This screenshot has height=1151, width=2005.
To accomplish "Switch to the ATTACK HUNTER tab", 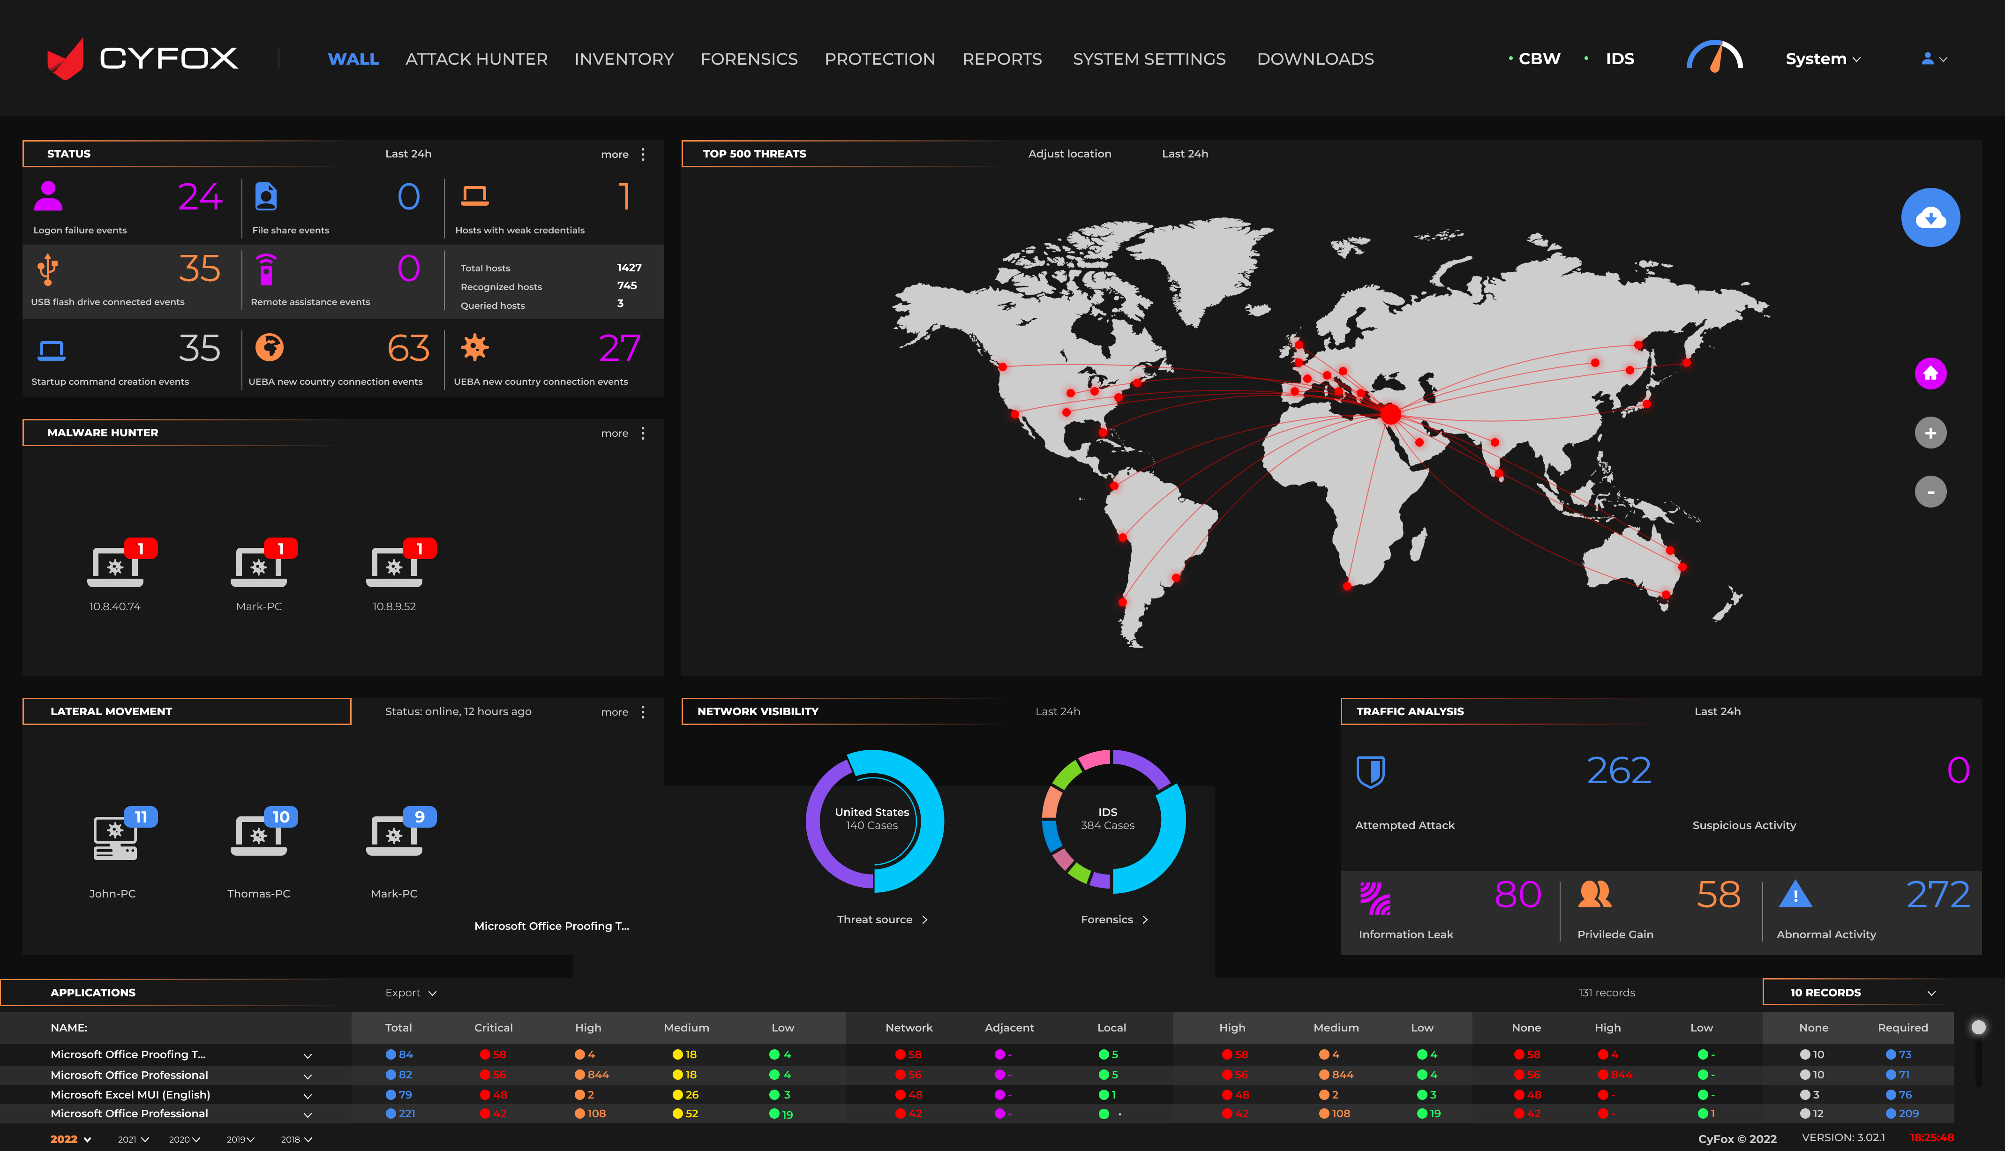I will coord(476,59).
